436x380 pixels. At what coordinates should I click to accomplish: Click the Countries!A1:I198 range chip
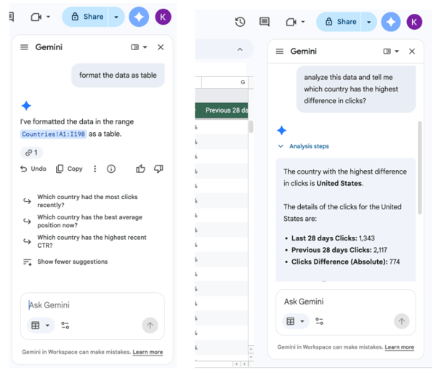(53, 134)
